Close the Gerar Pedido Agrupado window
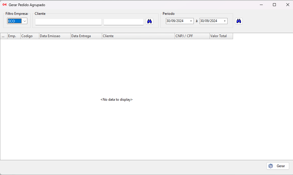Screen dimensions: 293x175 pos(287,5)
